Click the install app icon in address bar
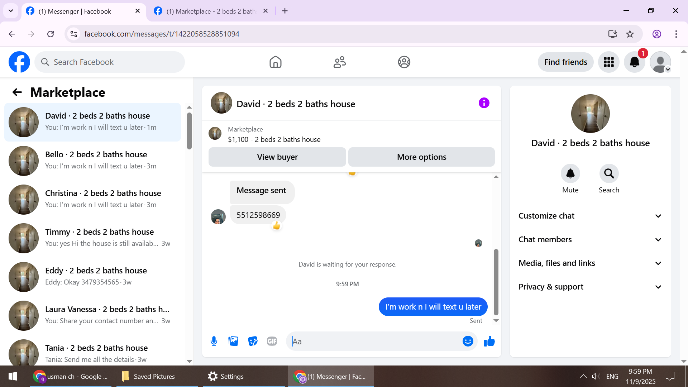 pyautogui.click(x=613, y=34)
